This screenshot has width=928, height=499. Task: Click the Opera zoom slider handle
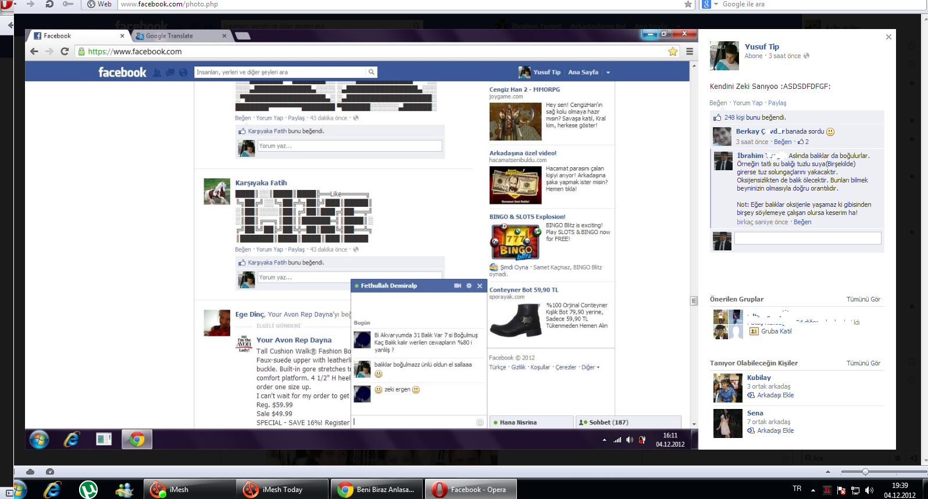[865, 472]
